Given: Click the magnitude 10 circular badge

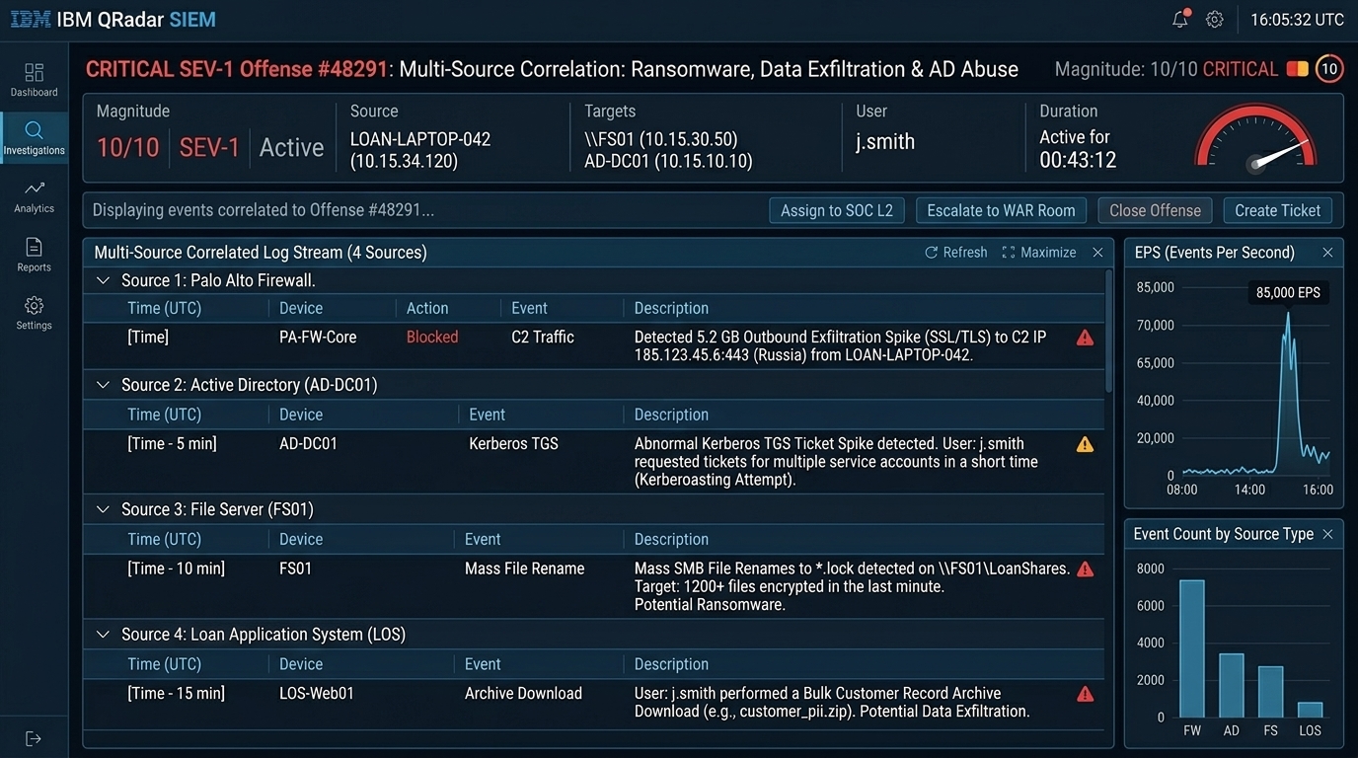Looking at the screenshot, I should [x=1329, y=68].
